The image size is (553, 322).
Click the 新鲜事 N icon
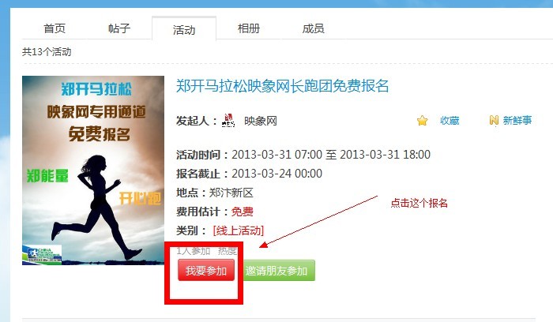(494, 121)
